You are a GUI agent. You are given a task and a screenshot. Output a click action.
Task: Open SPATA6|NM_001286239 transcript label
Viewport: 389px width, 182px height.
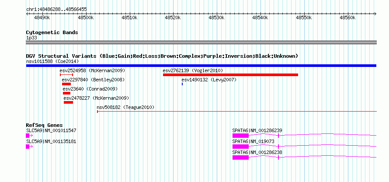click(x=257, y=130)
